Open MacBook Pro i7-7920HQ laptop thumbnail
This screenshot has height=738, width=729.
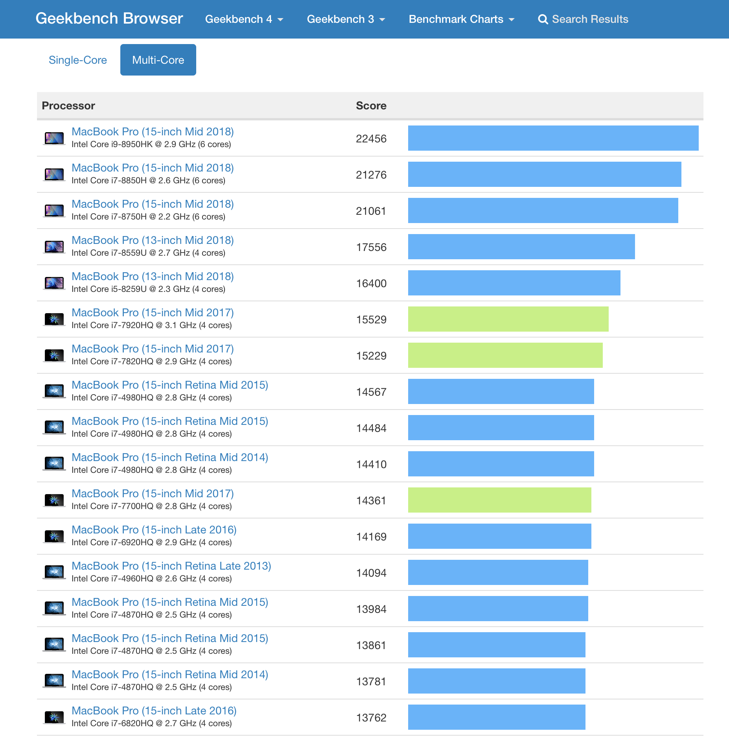coord(54,319)
